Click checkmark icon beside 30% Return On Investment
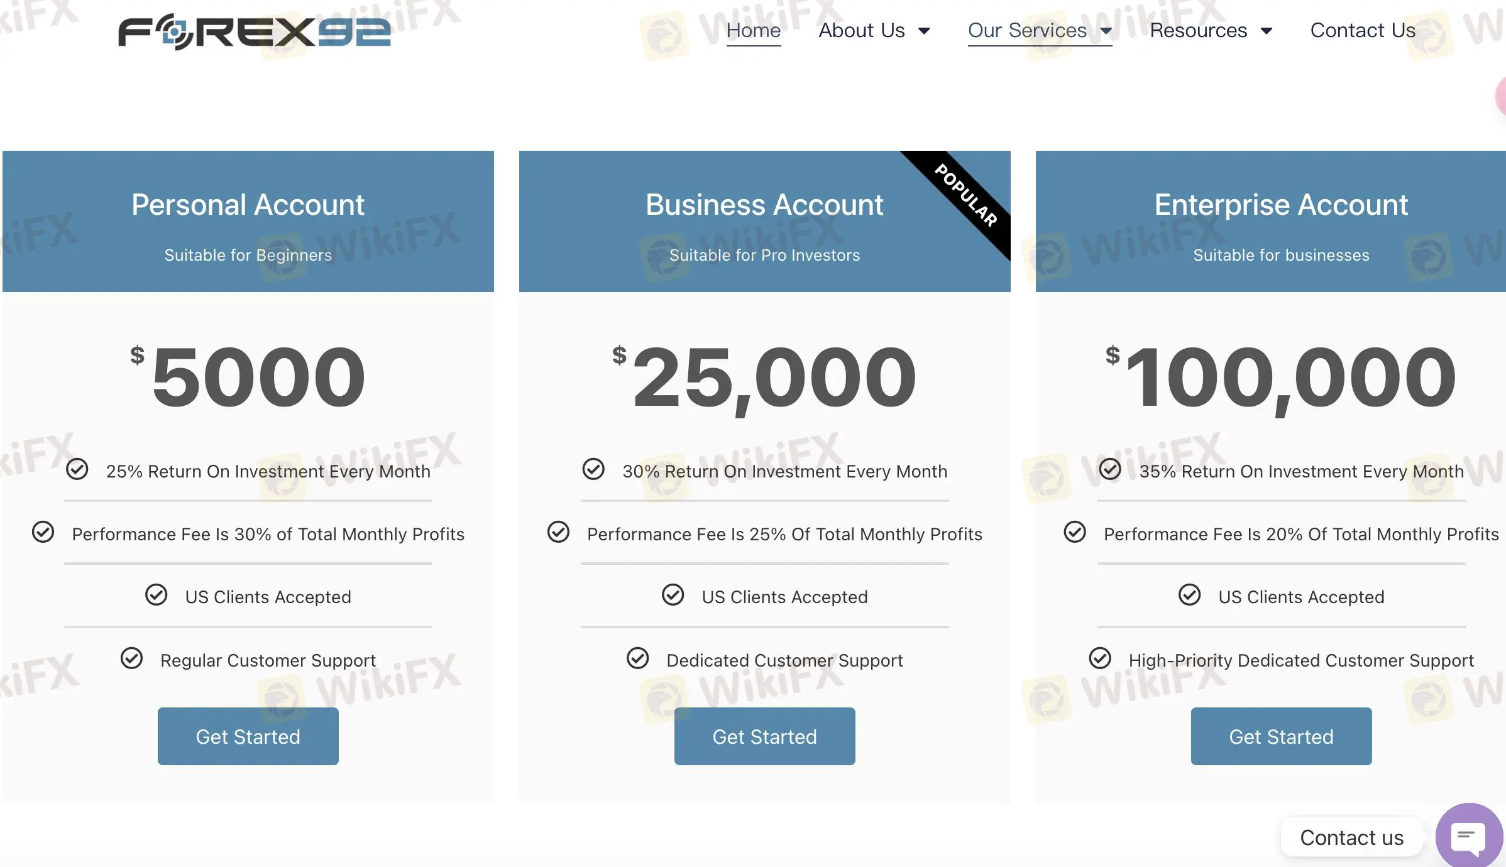Screen dimensions: 1506x867 593,469
